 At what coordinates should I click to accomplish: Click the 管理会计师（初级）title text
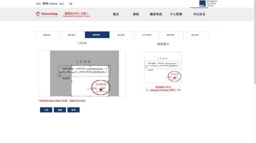tap(76, 13)
